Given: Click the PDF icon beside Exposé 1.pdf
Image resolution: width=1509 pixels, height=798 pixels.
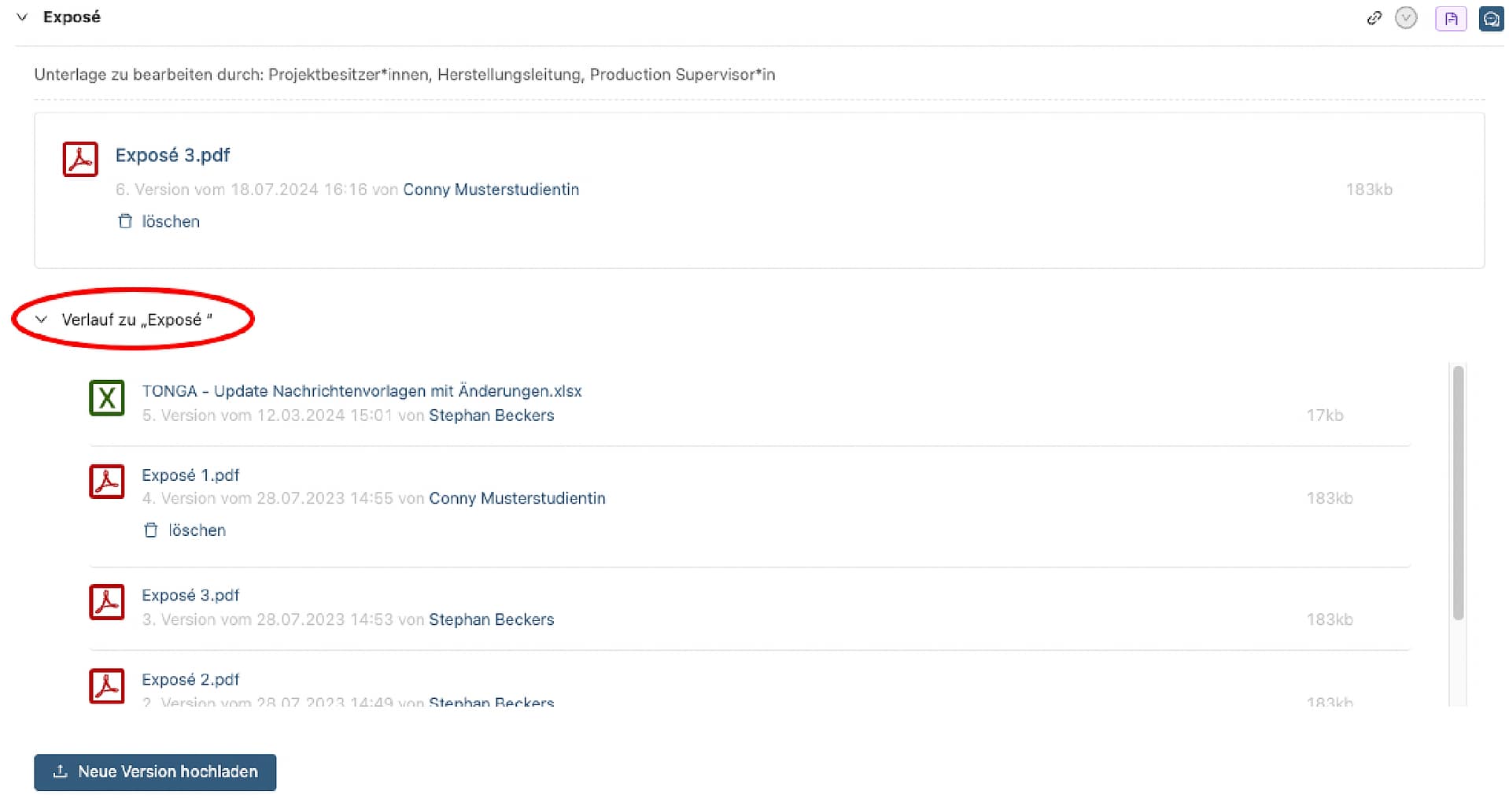Looking at the screenshot, I should click(x=107, y=482).
